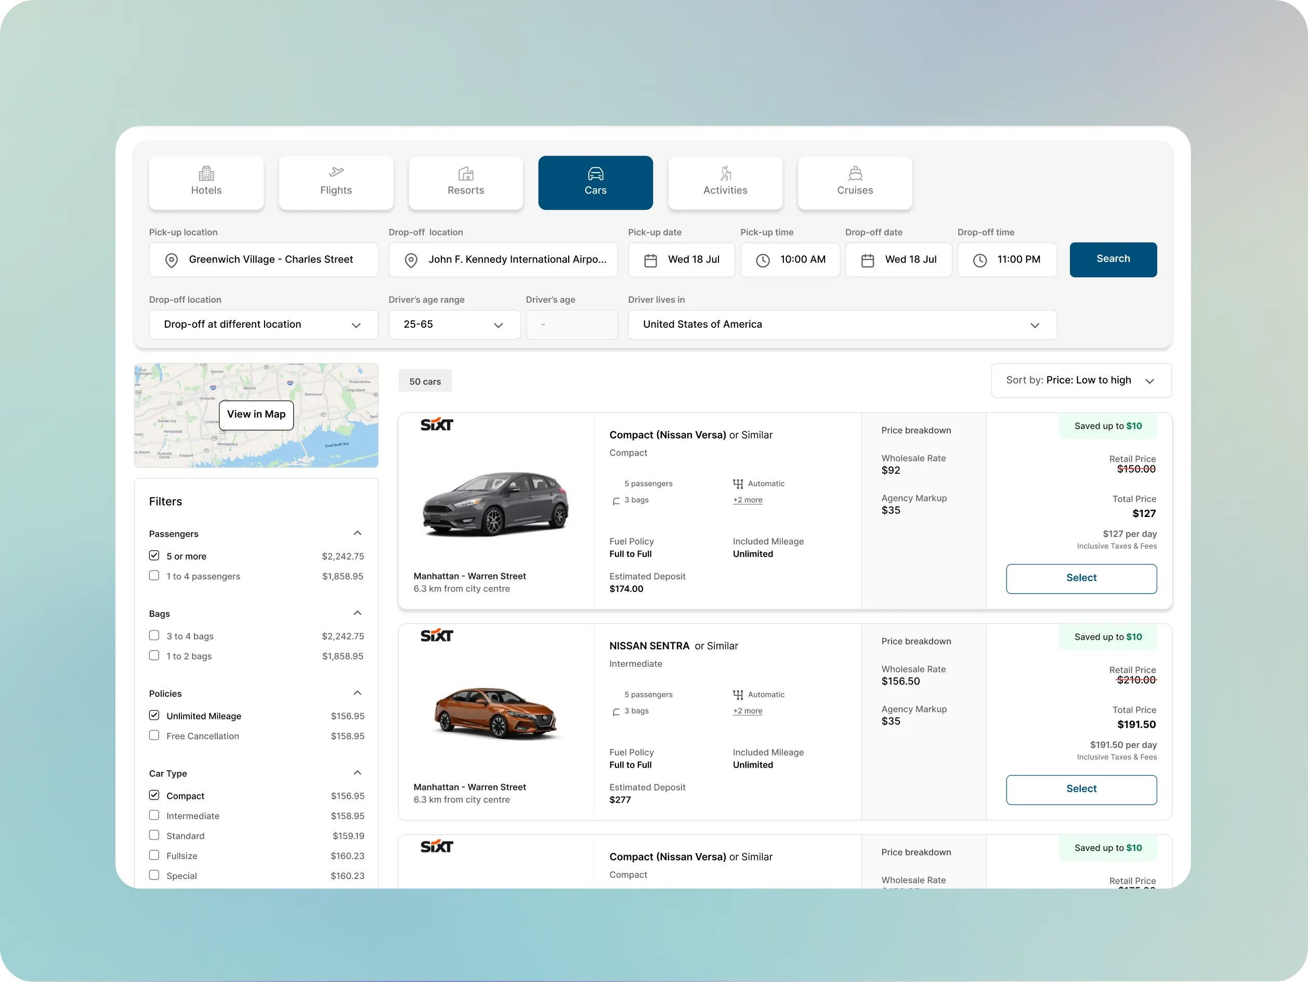The height and width of the screenshot is (982, 1308).
Task: Click the Nissan Sentra Wholesale Rate $156.50
Action: (913, 676)
